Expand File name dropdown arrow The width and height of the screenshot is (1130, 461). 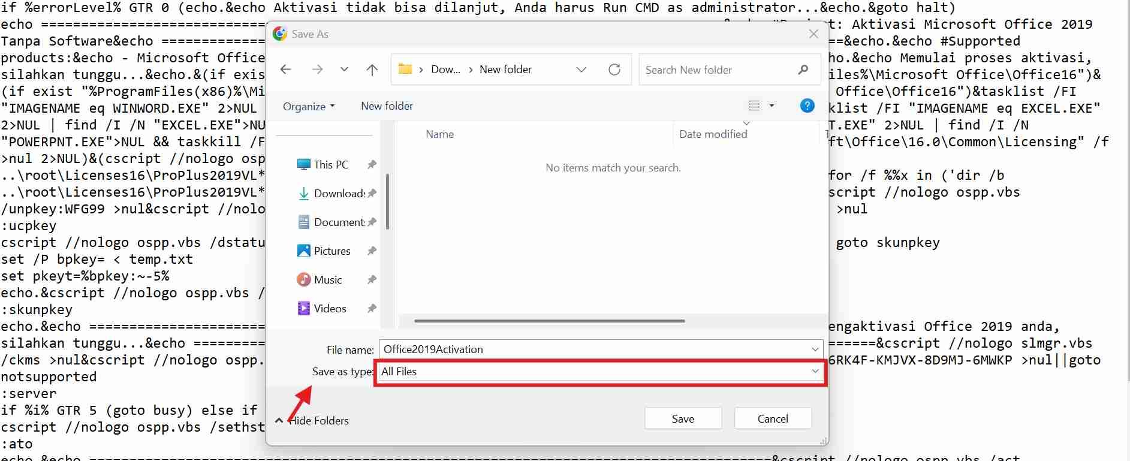click(x=815, y=349)
